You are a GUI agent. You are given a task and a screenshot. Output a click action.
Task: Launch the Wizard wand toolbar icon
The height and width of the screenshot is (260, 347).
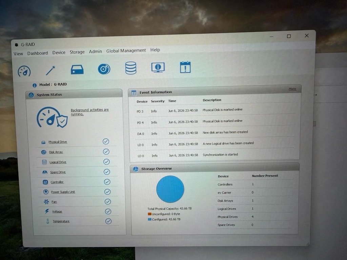pos(50,70)
